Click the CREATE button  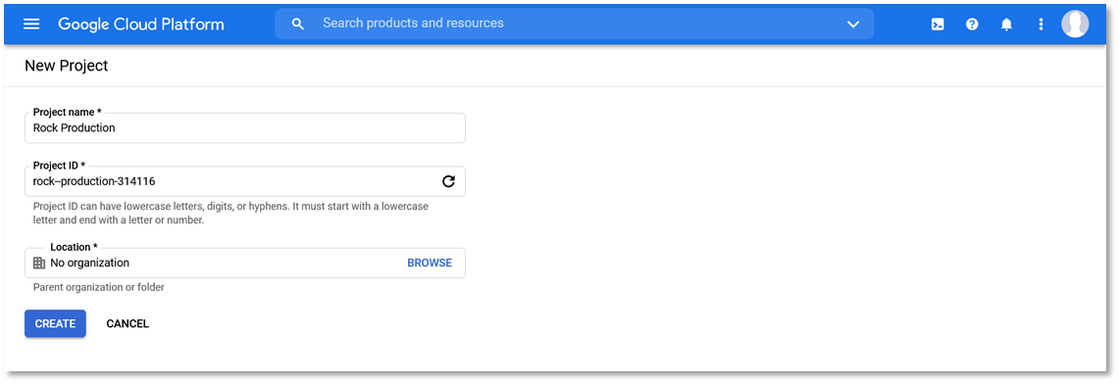click(x=55, y=323)
